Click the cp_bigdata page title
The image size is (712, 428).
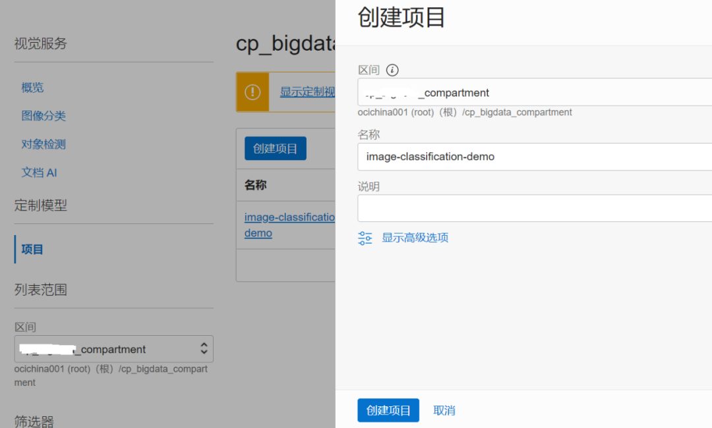[285, 44]
